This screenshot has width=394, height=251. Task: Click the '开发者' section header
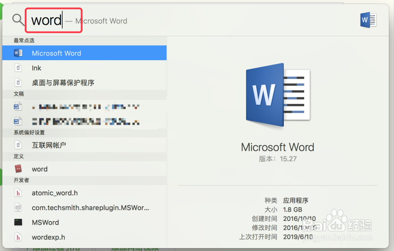click(21, 180)
